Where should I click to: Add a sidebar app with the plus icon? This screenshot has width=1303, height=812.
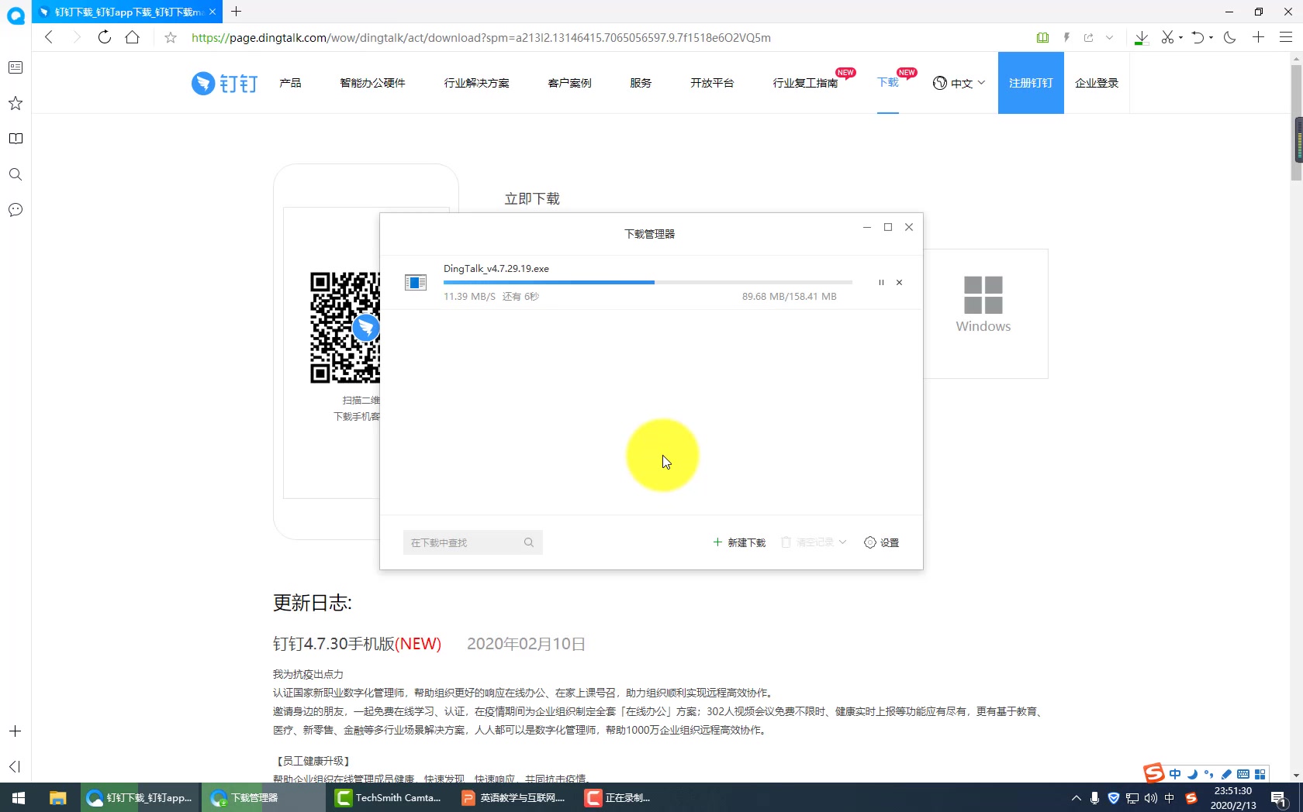pos(15,731)
